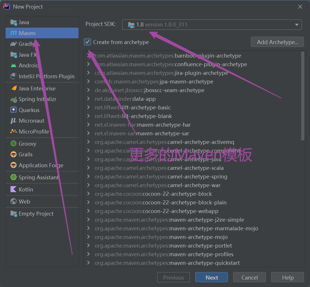
Task: Select camel-archetype-war row
Action: tap(192, 185)
